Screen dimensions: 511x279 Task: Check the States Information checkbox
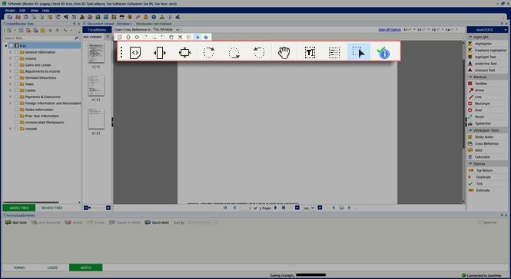click(16, 110)
